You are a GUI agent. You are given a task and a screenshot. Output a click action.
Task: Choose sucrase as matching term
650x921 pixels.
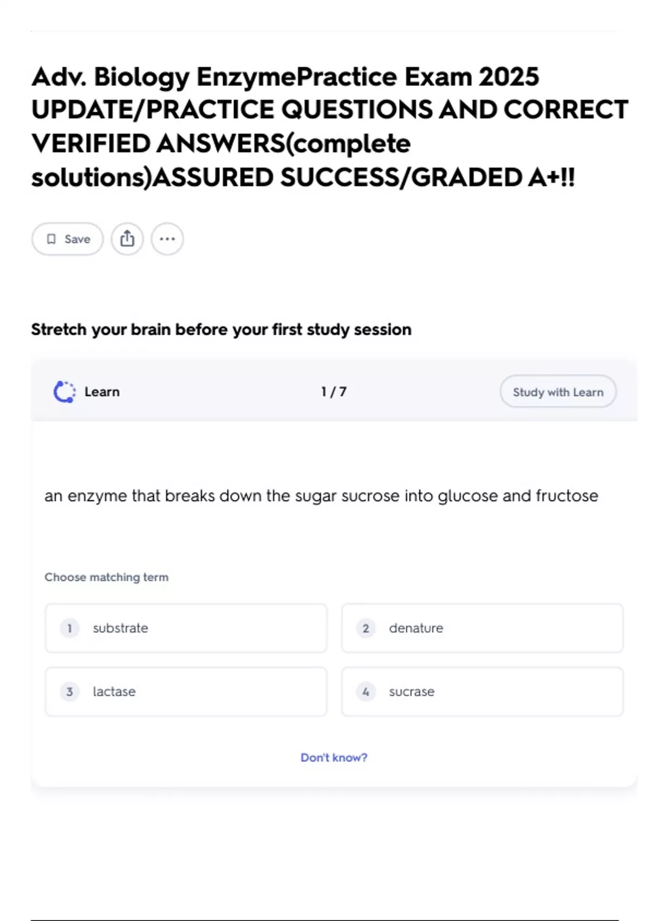click(482, 691)
